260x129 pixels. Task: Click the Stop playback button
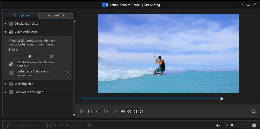coord(90,111)
